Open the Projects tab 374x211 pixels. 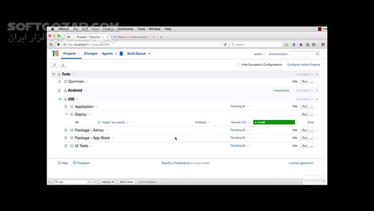click(x=70, y=54)
